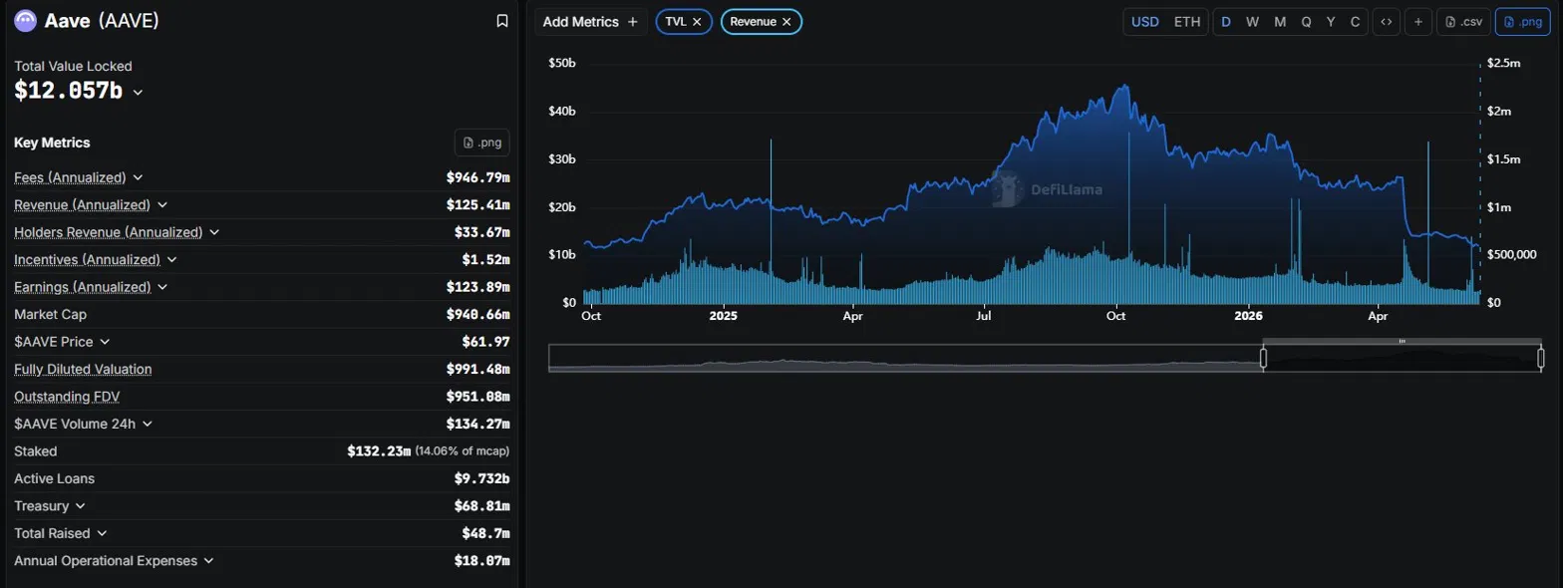1563x588 pixels.
Task: Select yearly (Y) chart interval
Action: coord(1331,21)
